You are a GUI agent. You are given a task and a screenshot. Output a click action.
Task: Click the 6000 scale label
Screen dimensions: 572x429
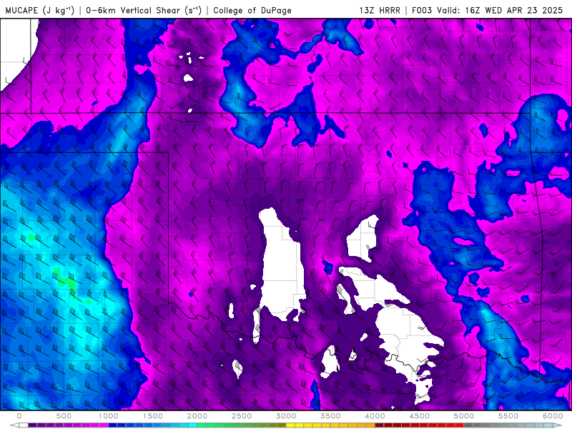point(553,416)
